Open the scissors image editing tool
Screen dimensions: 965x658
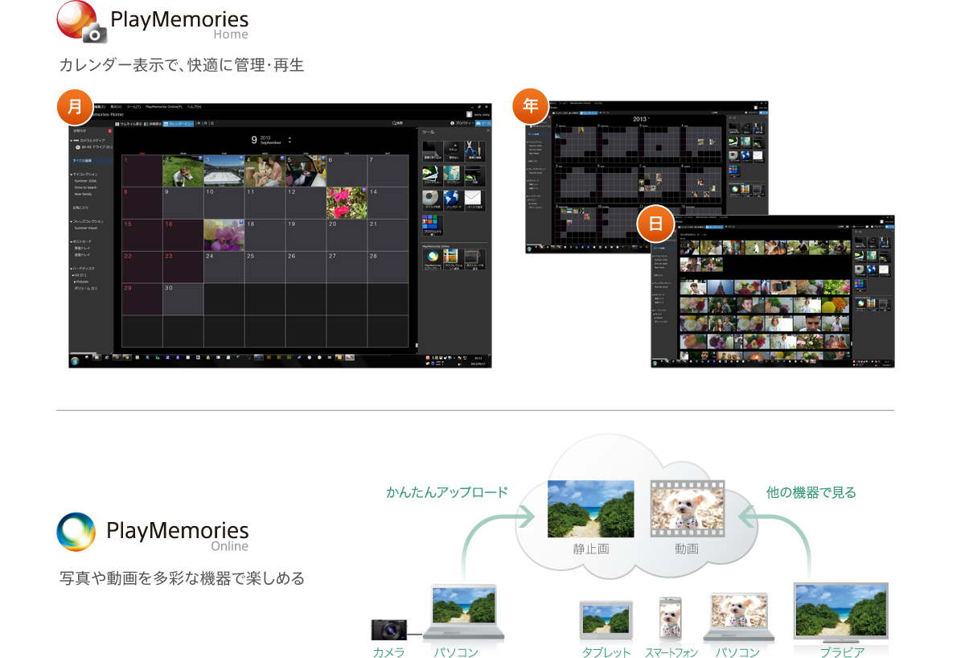click(474, 150)
